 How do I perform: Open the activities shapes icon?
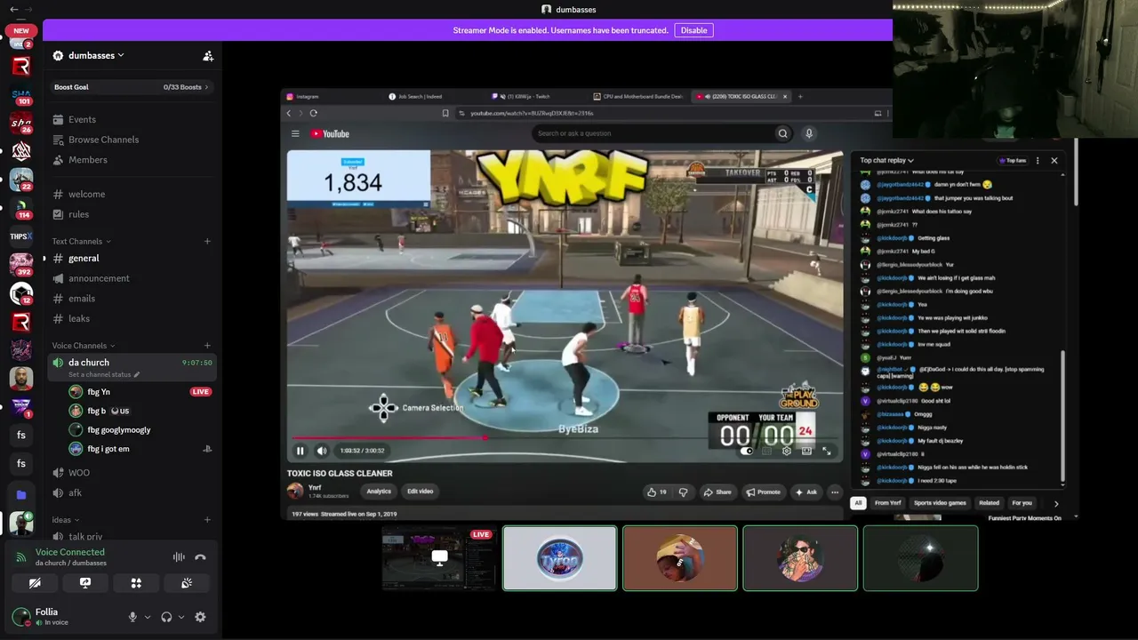136,583
